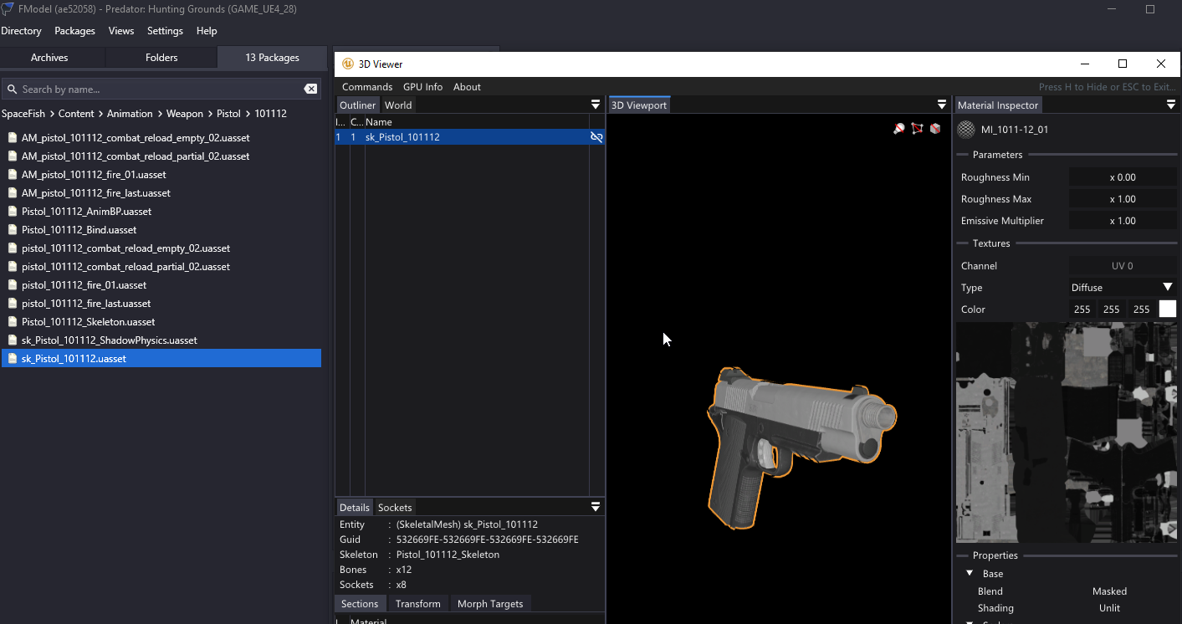Open the 3D Viewport panel options triangle
This screenshot has width=1182, height=624.
pyautogui.click(x=942, y=105)
